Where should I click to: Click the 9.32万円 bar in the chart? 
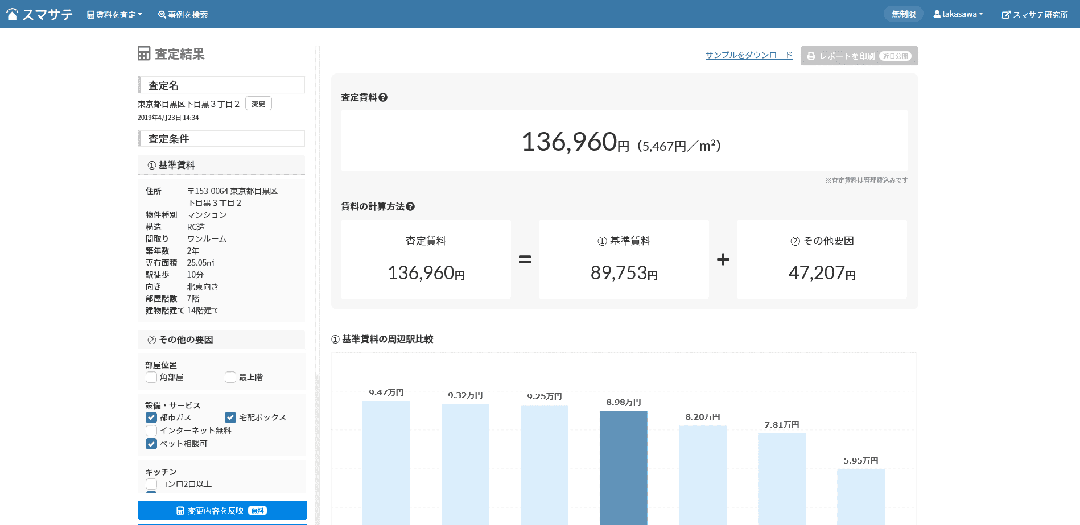point(465,464)
